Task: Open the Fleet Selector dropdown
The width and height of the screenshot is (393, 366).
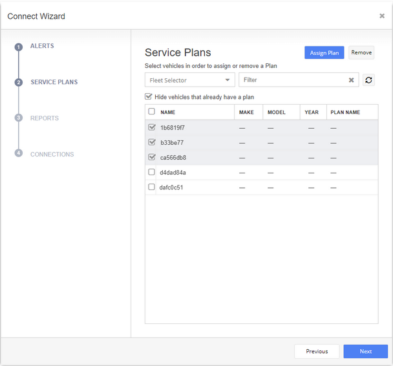Action: (190, 80)
